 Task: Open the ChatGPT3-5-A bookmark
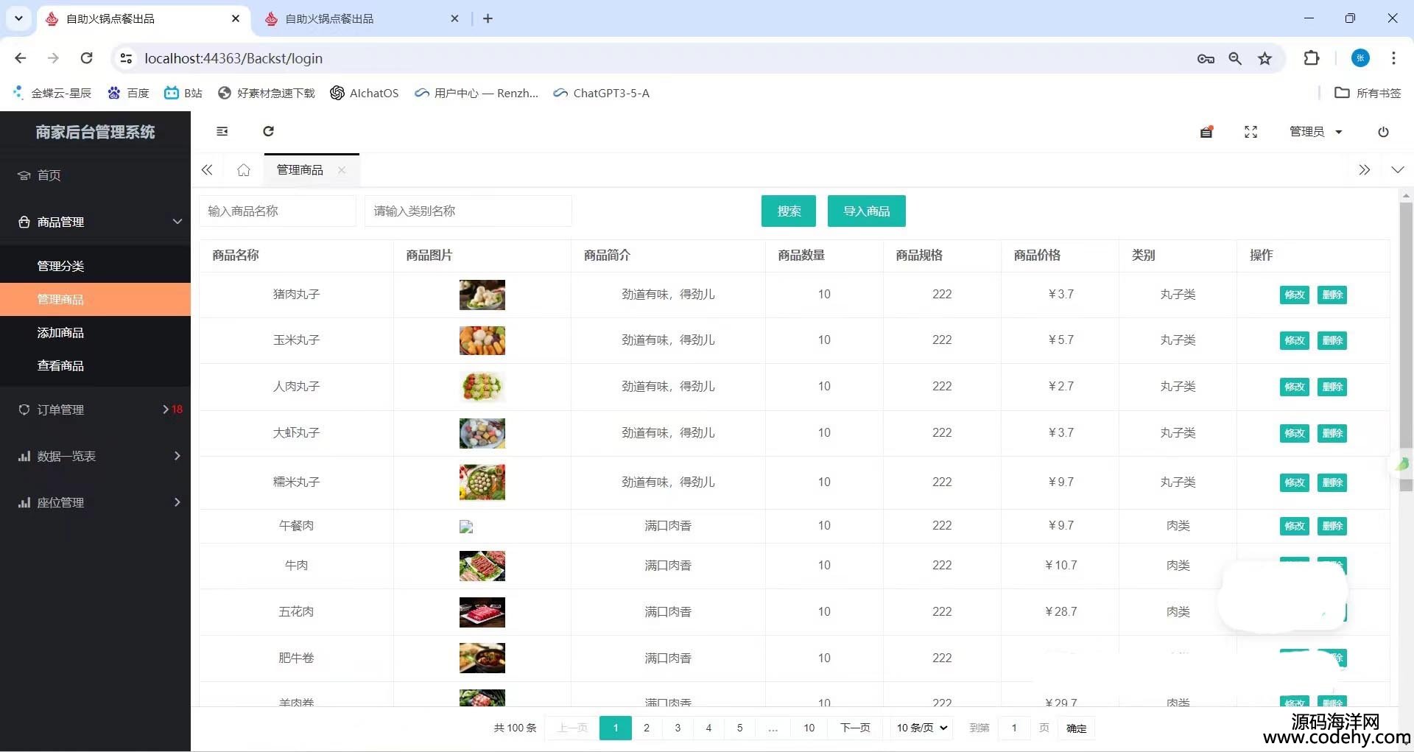click(602, 93)
